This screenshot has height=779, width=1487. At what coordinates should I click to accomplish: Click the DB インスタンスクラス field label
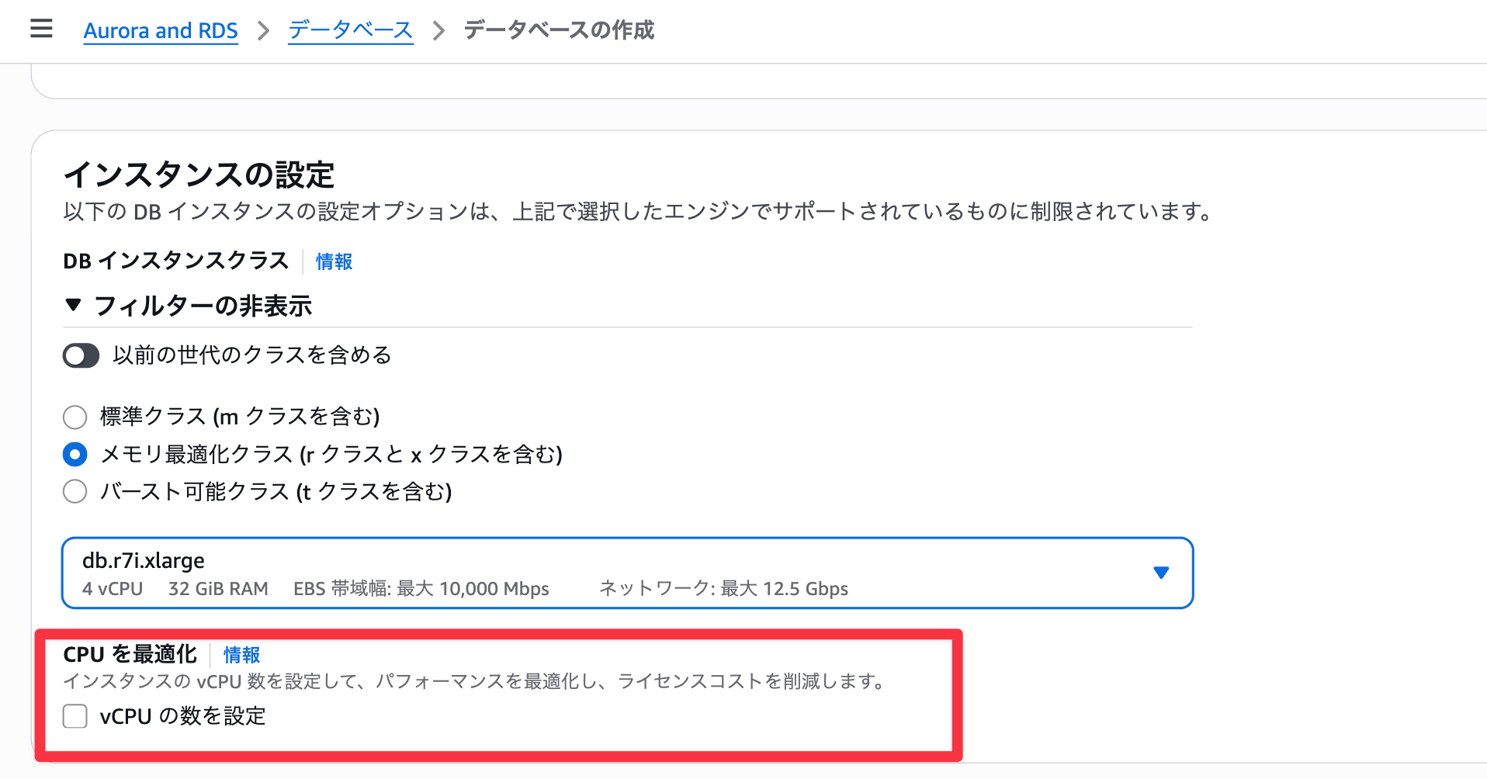(x=175, y=261)
